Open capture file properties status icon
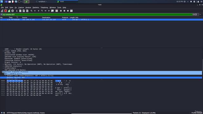Screen dimensions: 203x114 [x=4, y=113]
